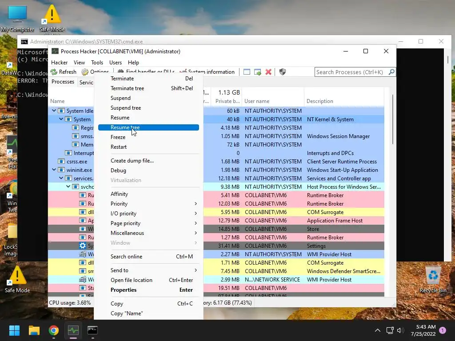Click the Interrupts process icon
The height and width of the screenshot is (341, 455).
click(x=68, y=153)
